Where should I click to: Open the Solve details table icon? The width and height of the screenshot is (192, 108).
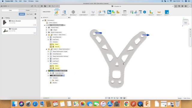click(140, 12)
